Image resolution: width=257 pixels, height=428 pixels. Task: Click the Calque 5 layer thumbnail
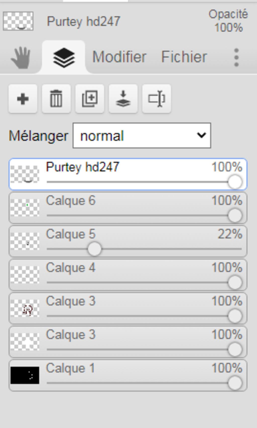point(25,241)
